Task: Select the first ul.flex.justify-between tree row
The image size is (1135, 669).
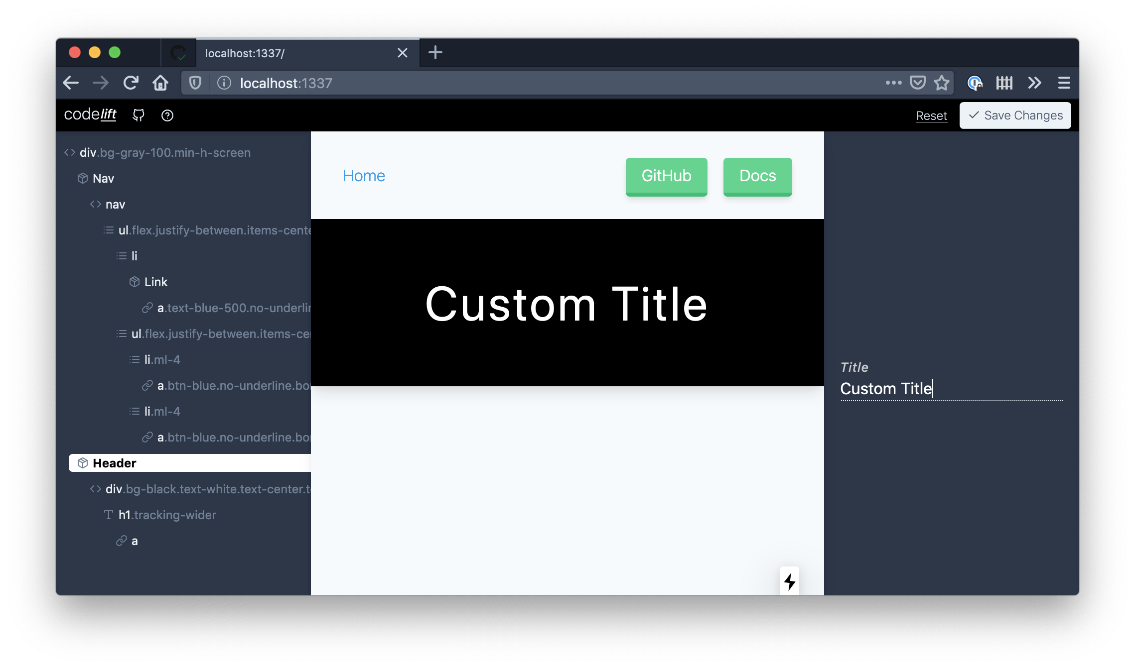Action: click(x=207, y=230)
